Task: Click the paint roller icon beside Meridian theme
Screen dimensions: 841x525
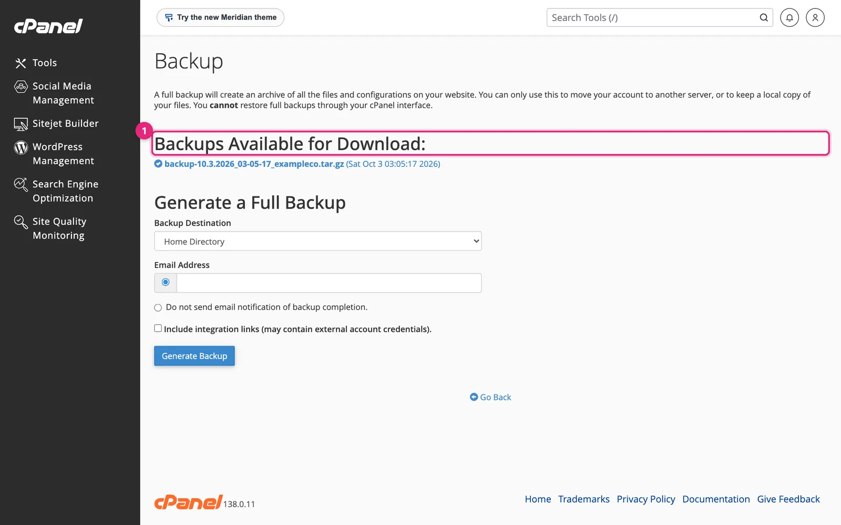Action: point(169,17)
